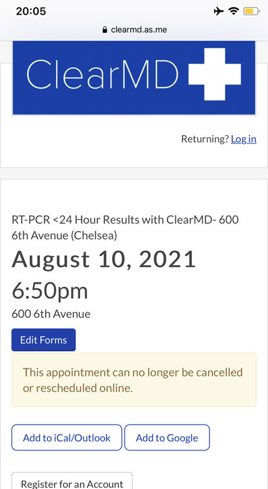The width and height of the screenshot is (268, 489).
Task: Click the white cross ClearMD logo
Action: 215,74
